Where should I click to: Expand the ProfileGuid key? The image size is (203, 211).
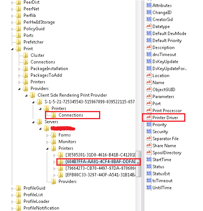(x=13, y=188)
